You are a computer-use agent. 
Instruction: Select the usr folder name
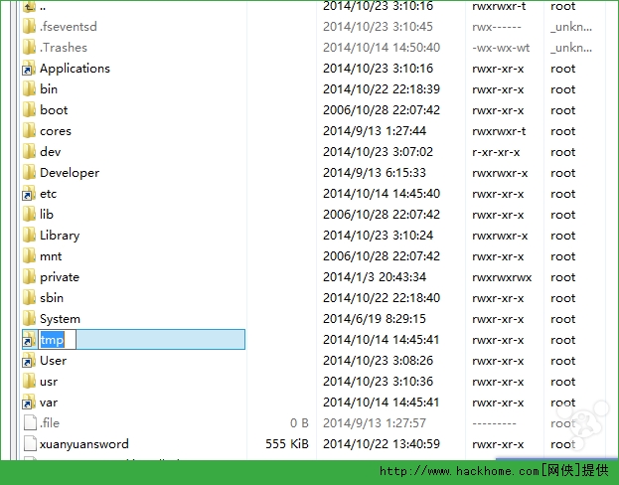pyautogui.click(x=49, y=382)
